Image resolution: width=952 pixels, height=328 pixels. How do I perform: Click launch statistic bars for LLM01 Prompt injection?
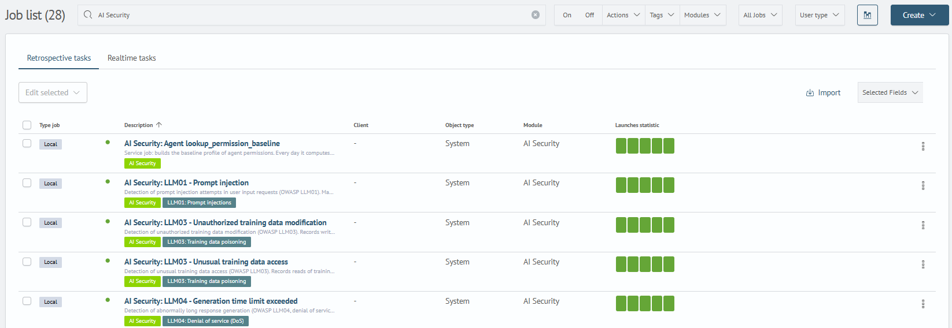point(645,185)
